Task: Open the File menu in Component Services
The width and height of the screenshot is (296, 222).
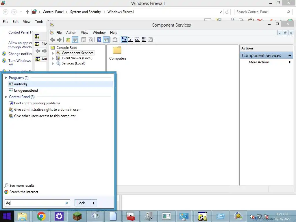Action: tap(59, 32)
